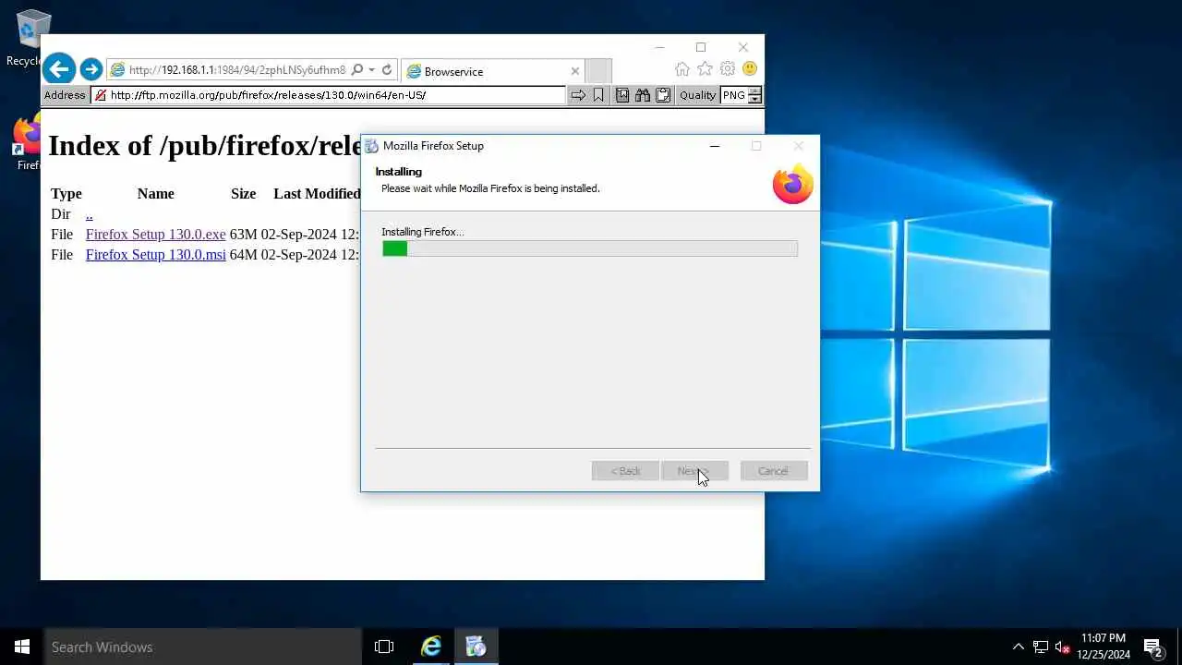Click the Quality PNG value box

point(734,95)
